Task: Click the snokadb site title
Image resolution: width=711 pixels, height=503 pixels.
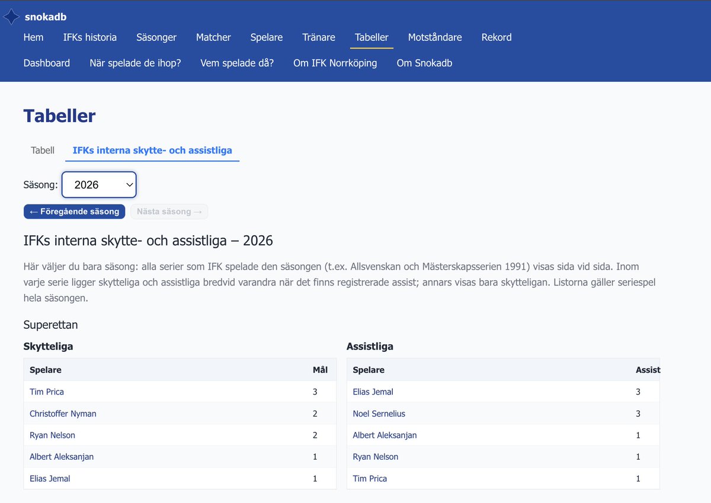Action: (46, 17)
